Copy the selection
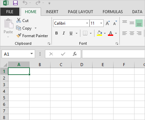This screenshot has width=145, height=120. 24,28
